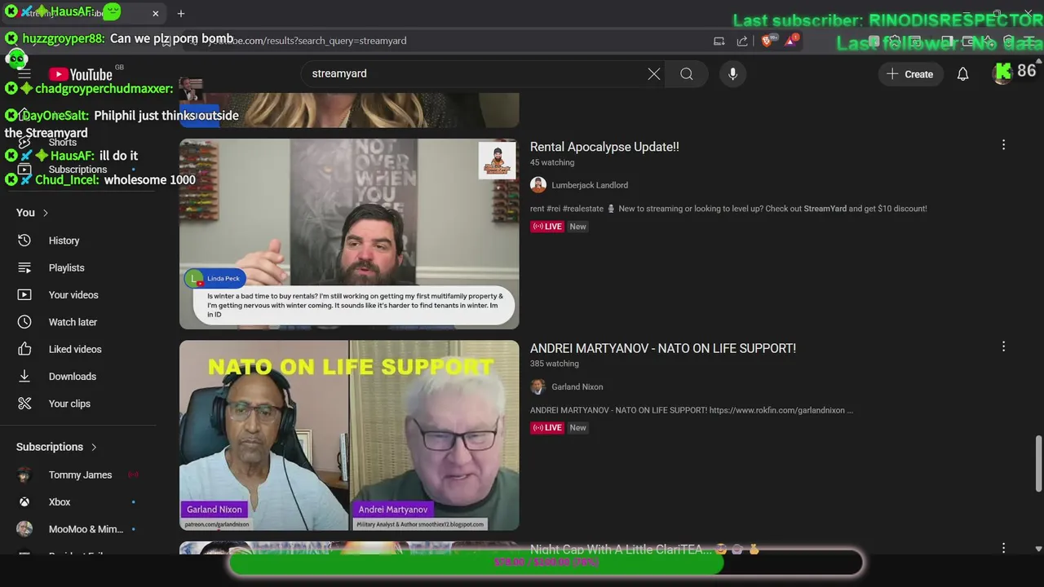The height and width of the screenshot is (587, 1044).
Task: Play the Rental Apocalypse Update thumbnail
Action: point(349,234)
